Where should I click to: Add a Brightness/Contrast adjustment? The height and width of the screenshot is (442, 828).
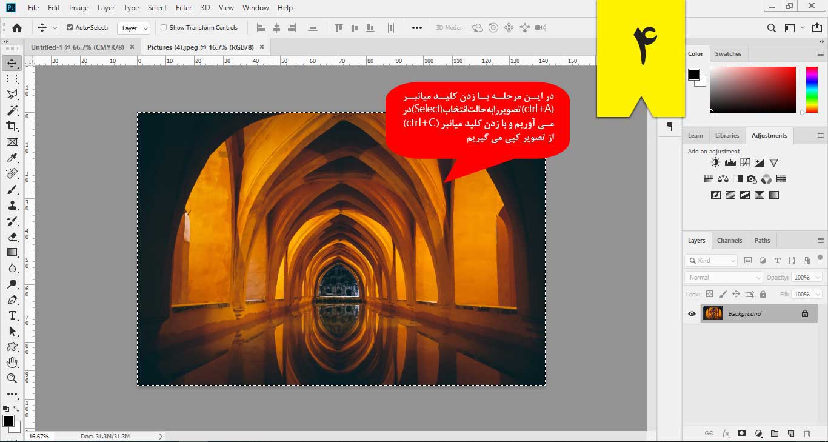point(716,162)
